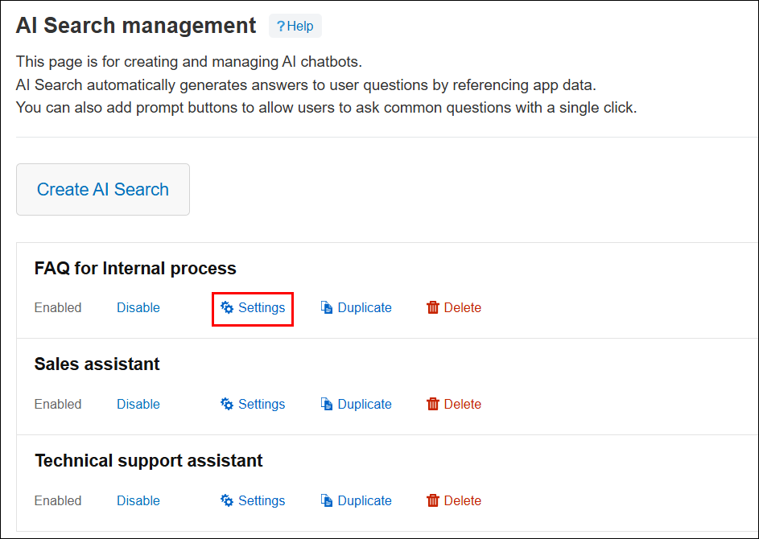This screenshot has width=759, height=539.
Task: Click the Create AI Search button
Action: [x=102, y=189]
